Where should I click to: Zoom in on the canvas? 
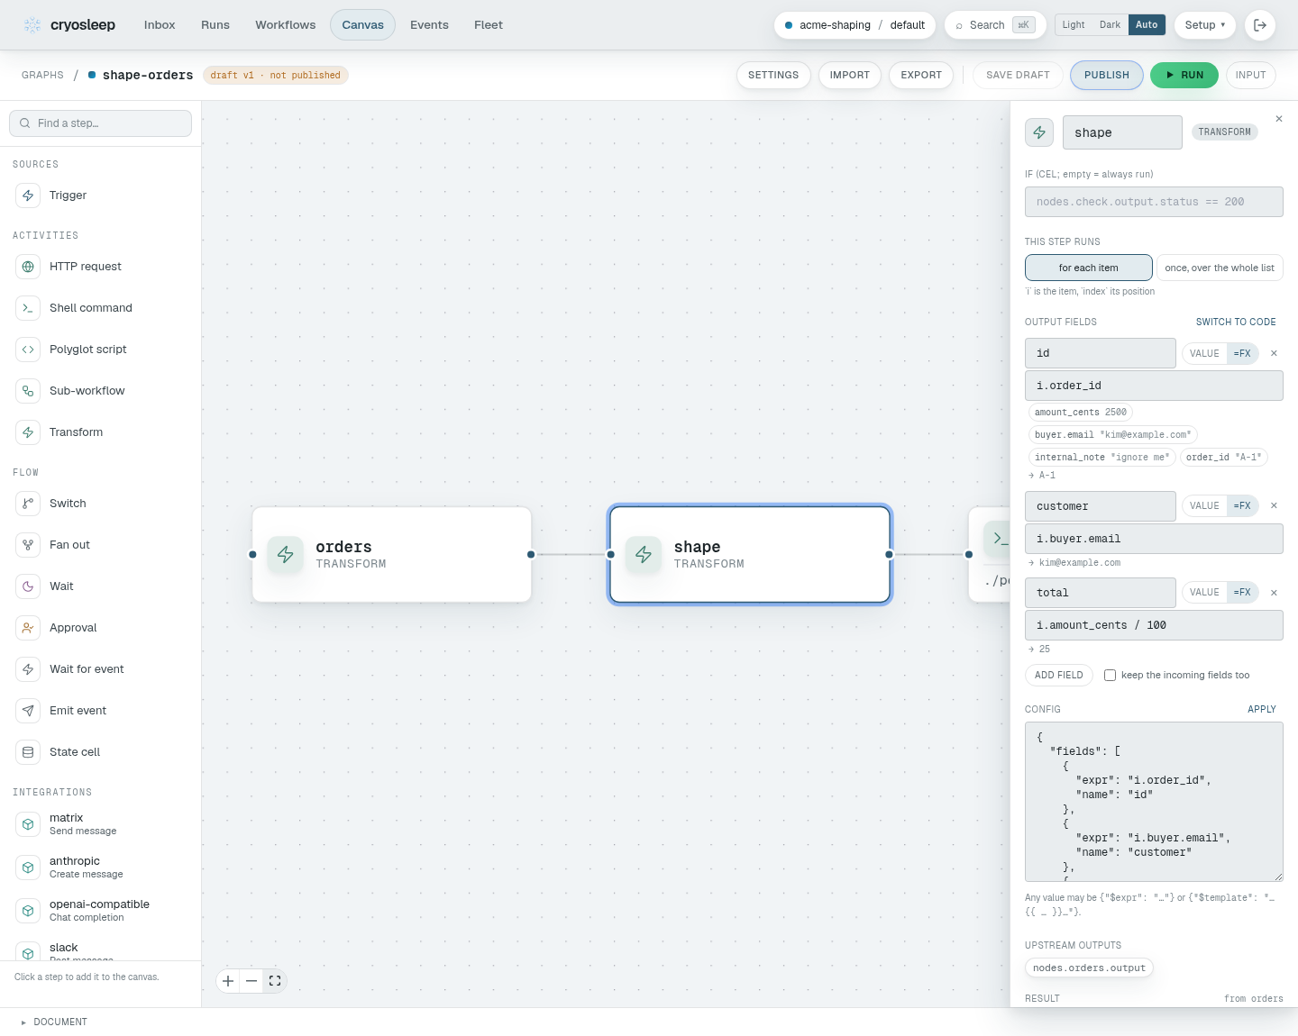click(x=229, y=981)
